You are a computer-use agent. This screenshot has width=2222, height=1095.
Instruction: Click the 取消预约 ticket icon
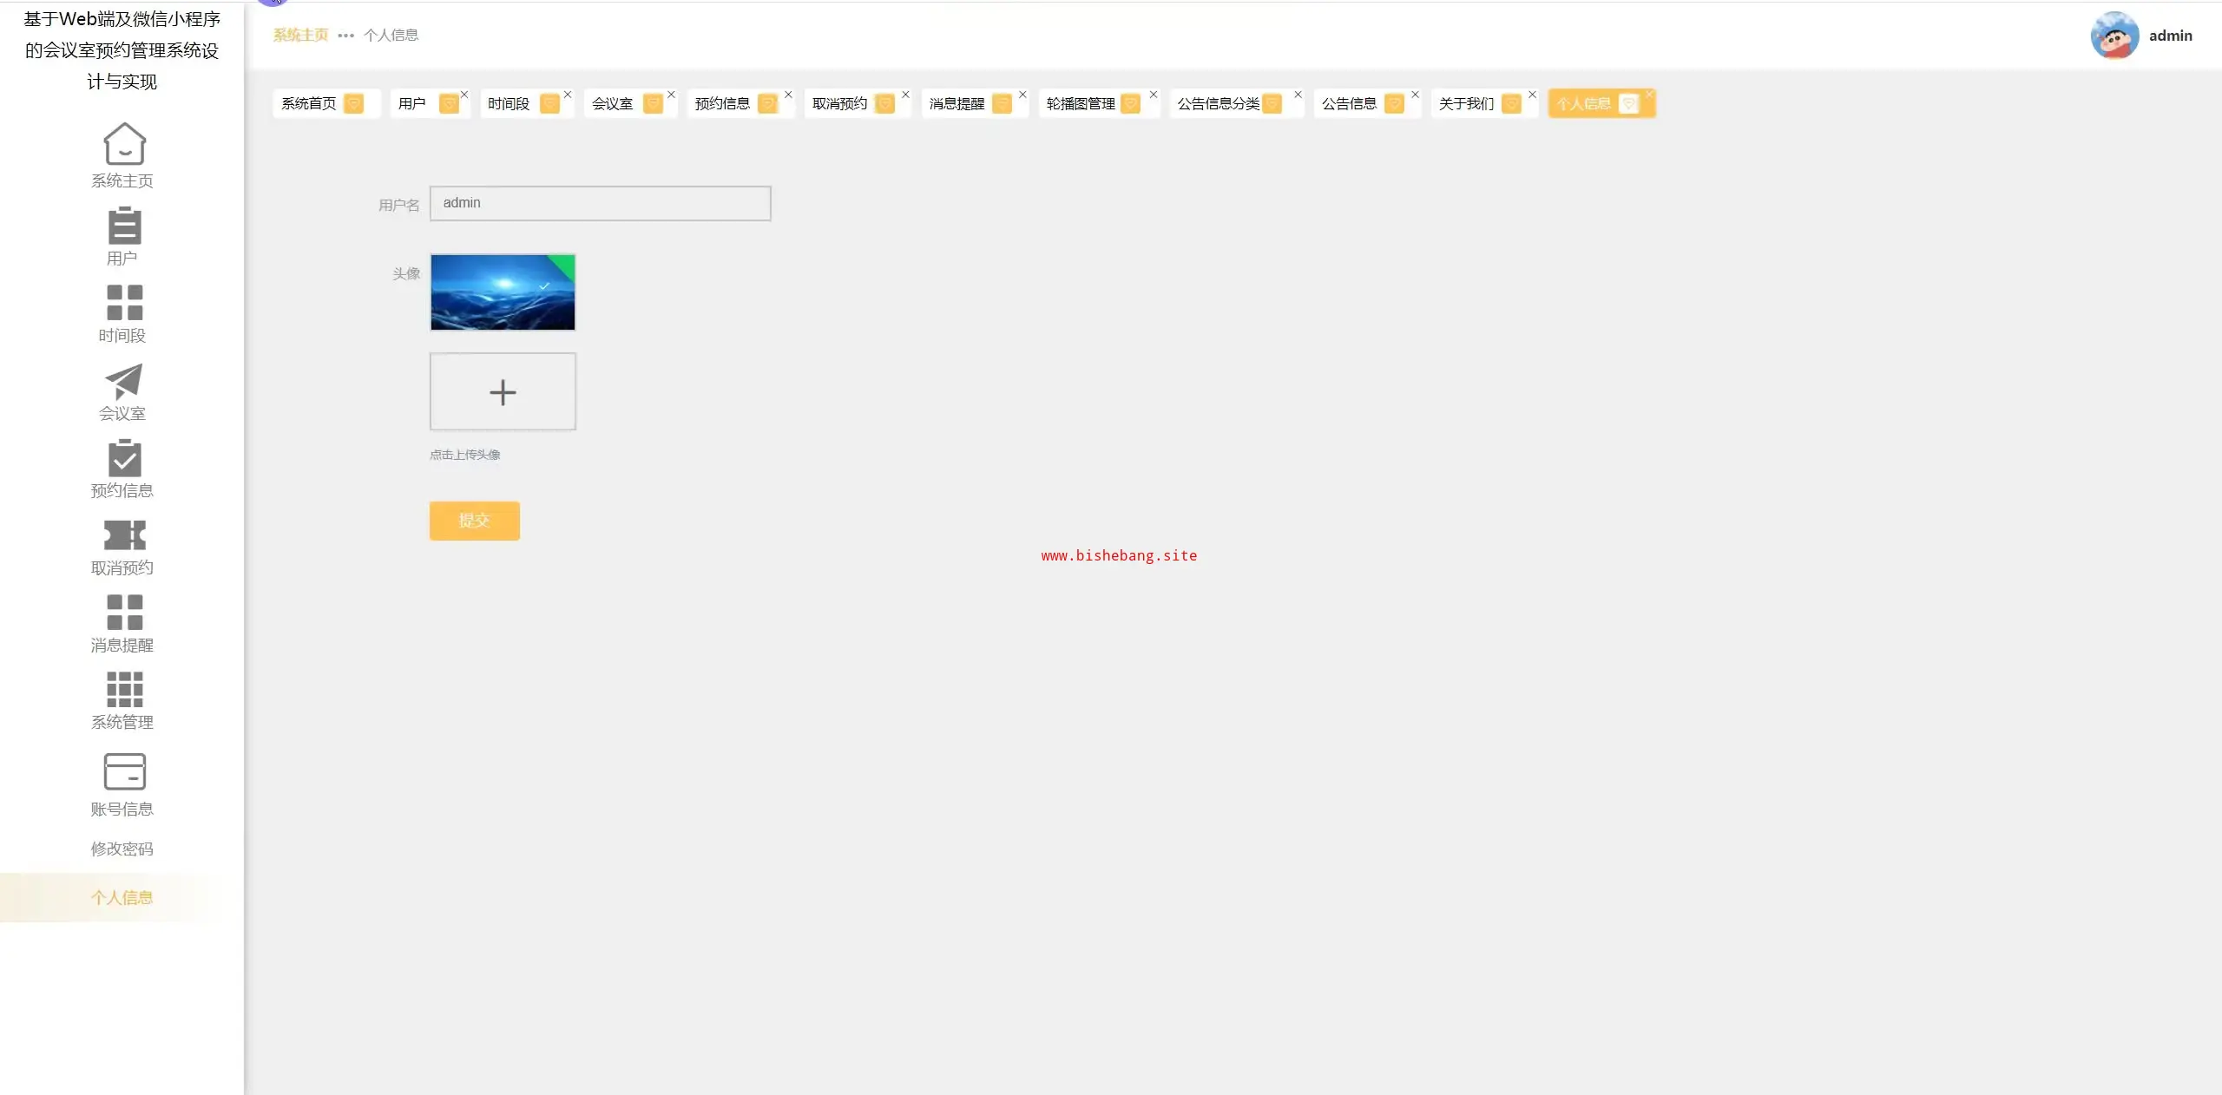point(124,535)
